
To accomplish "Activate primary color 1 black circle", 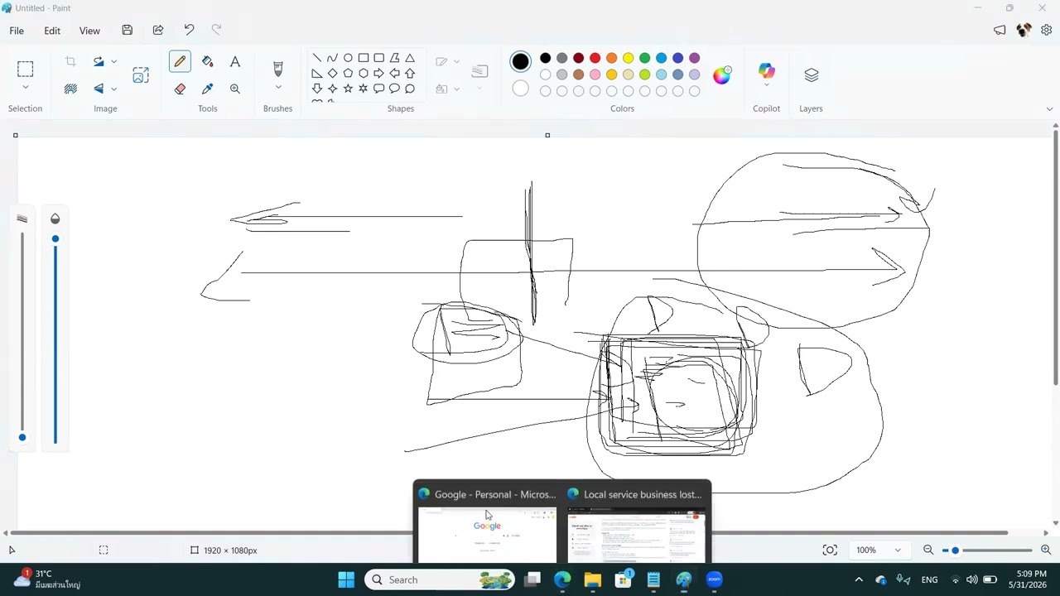I will click(x=520, y=61).
